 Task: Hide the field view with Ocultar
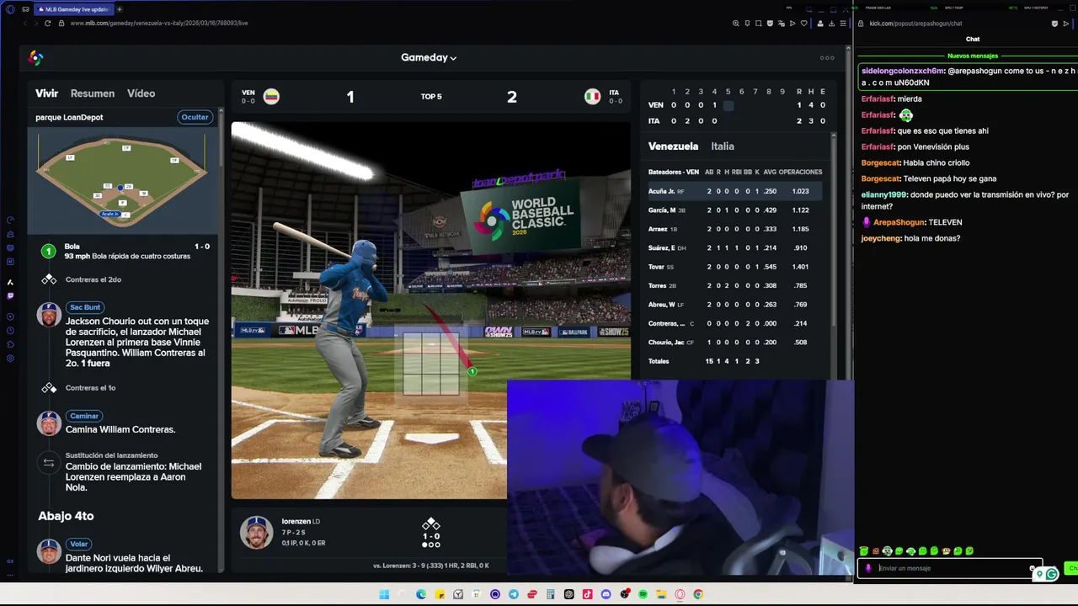point(195,117)
